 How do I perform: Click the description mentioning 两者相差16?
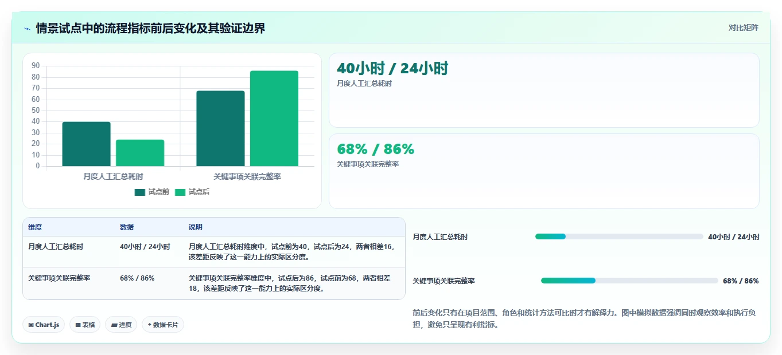(x=291, y=252)
